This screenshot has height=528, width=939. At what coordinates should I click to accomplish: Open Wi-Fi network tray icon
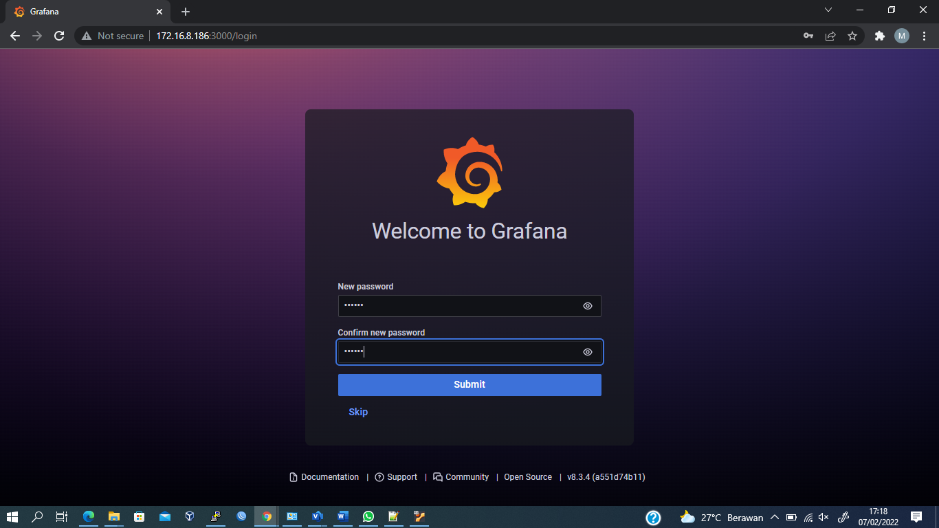click(x=808, y=517)
